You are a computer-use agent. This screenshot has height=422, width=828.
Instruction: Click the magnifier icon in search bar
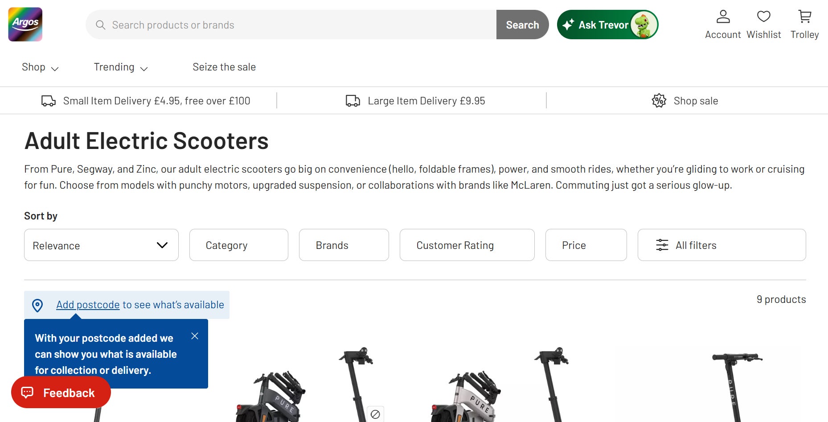point(101,25)
